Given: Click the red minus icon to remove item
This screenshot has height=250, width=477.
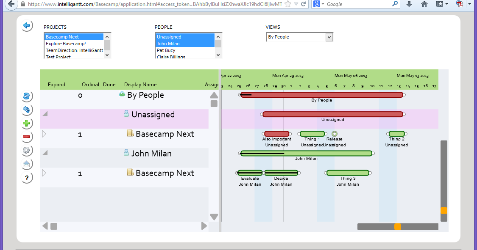Looking at the screenshot, I should click(x=27, y=137).
